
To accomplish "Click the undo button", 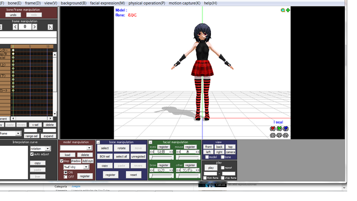I will click(x=13, y=15).
